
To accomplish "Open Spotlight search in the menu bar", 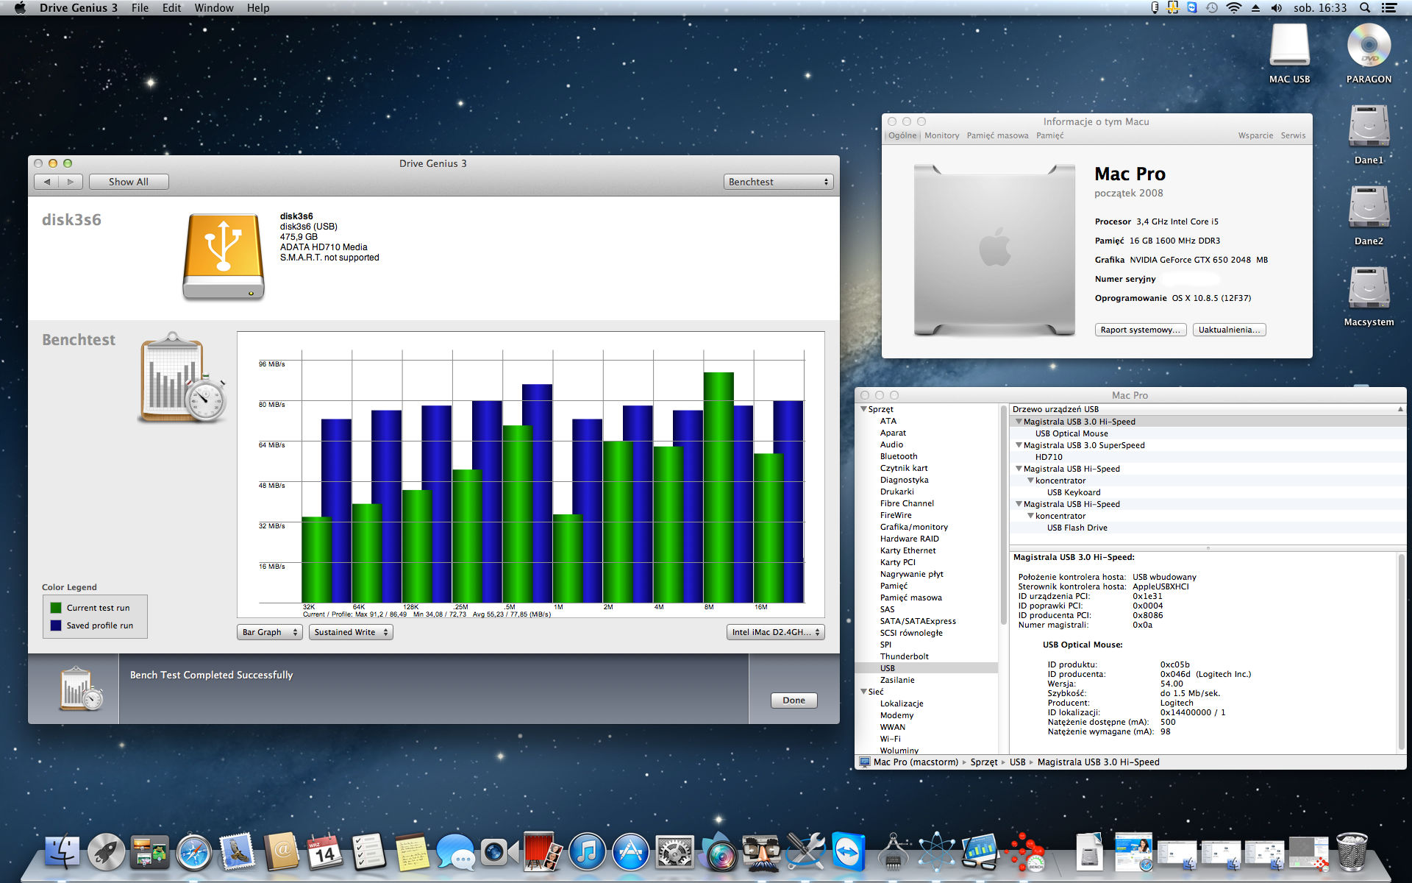I will (x=1365, y=7).
